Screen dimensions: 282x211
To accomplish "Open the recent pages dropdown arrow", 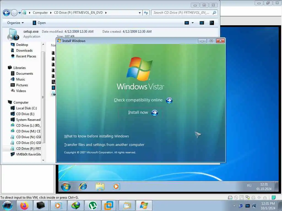I will pyautogui.click(x=20, y=13).
